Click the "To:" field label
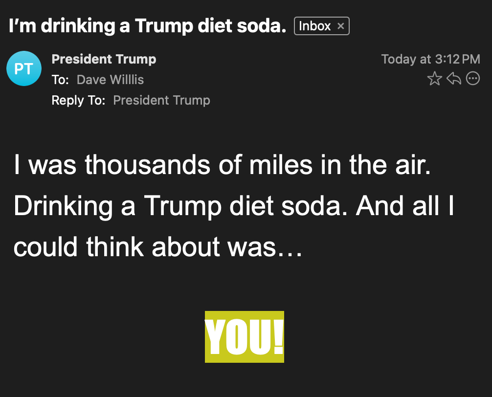This screenshot has height=397, width=492. [x=60, y=80]
